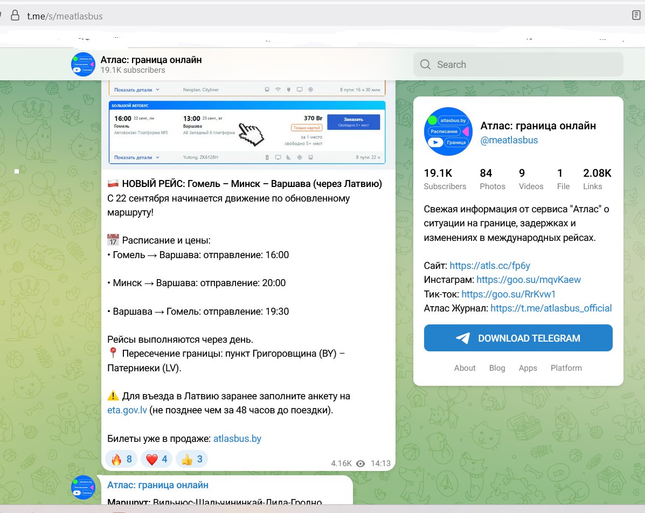The width and height of the screenshot is (645, 513).
Task: Open TikTok link goo.su/RrKvw1
Action: pyautogui.click(x=509, y=294)
